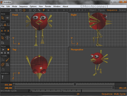Open the About menu
Screen dimensions: 127x96
pyautogui.click(x=65, y=6)
